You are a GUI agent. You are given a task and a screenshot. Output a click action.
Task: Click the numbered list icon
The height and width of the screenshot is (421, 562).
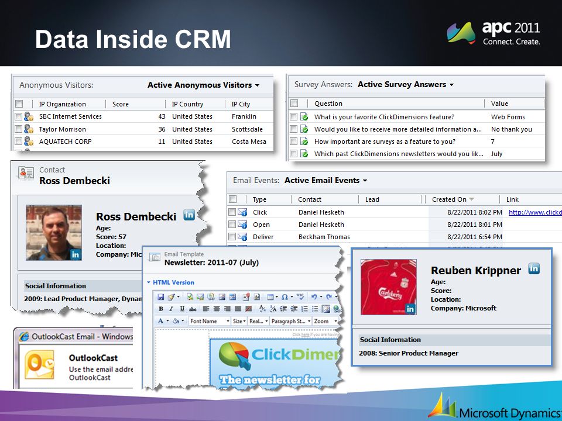(304, 309)
